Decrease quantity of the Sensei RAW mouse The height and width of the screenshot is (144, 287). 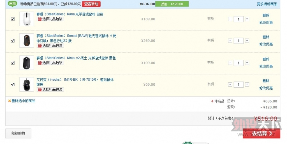click(230, 41)
